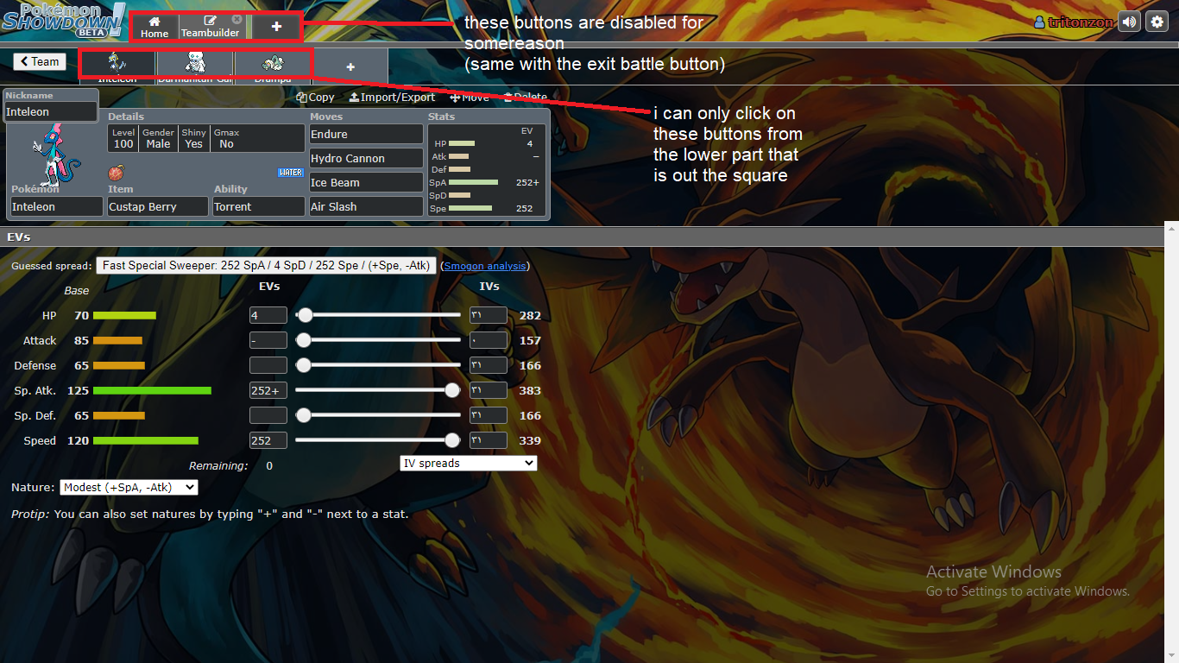Open the Stats summary panel

click(487, 169)
